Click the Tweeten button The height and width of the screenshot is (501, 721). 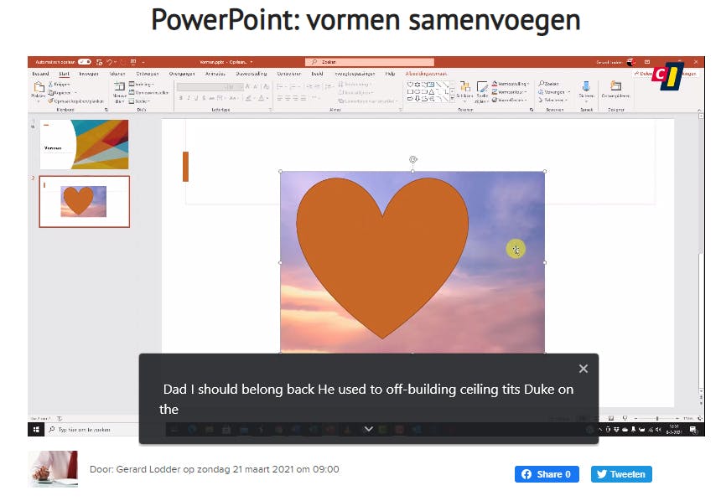coord(621,474)
